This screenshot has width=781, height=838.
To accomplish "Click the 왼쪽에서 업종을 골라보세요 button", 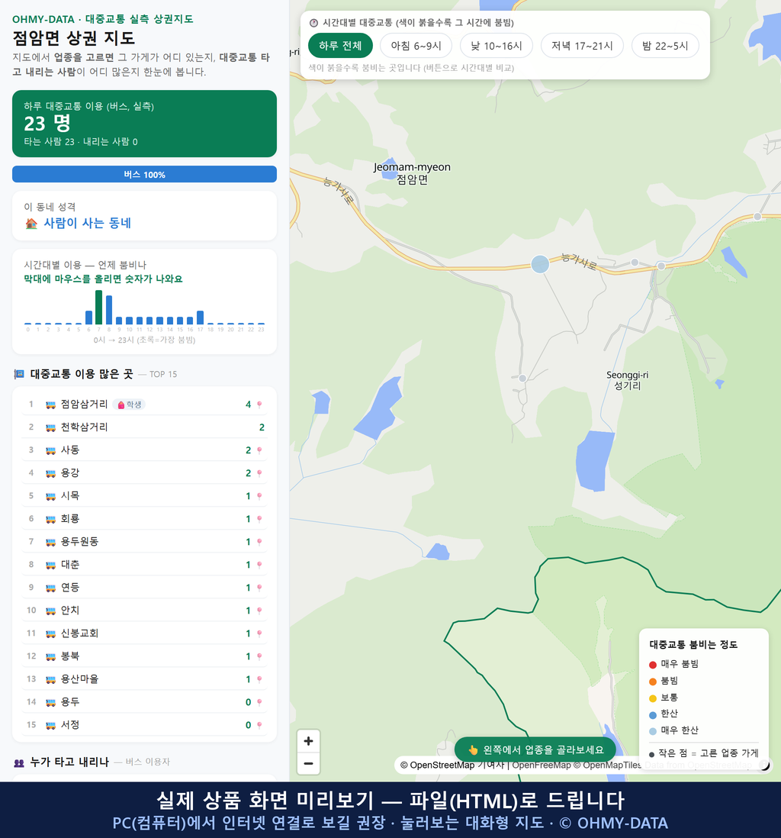I will (535, 749).
